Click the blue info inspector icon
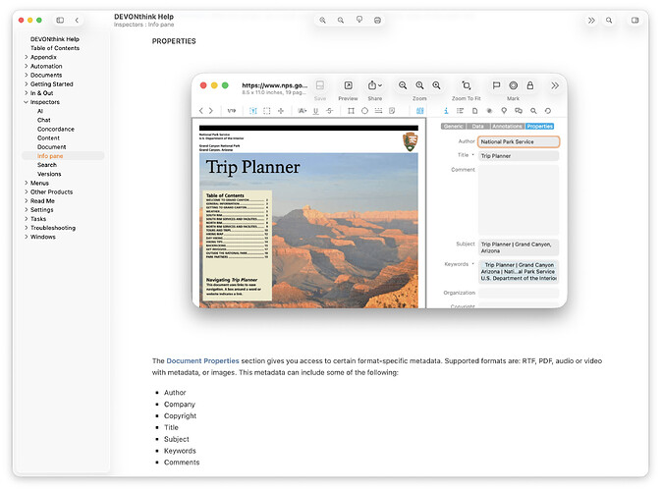The width and height of the screenshot is (661, 491). pos(446,111)
